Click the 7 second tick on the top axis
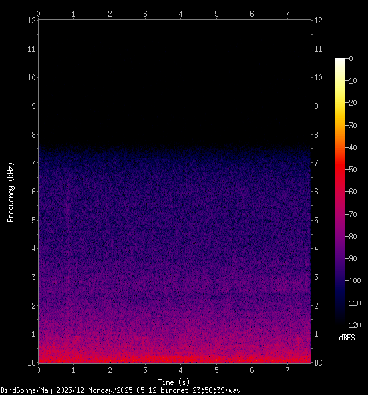The width and height of the screenshot is (368, 395). coord(287,14)
